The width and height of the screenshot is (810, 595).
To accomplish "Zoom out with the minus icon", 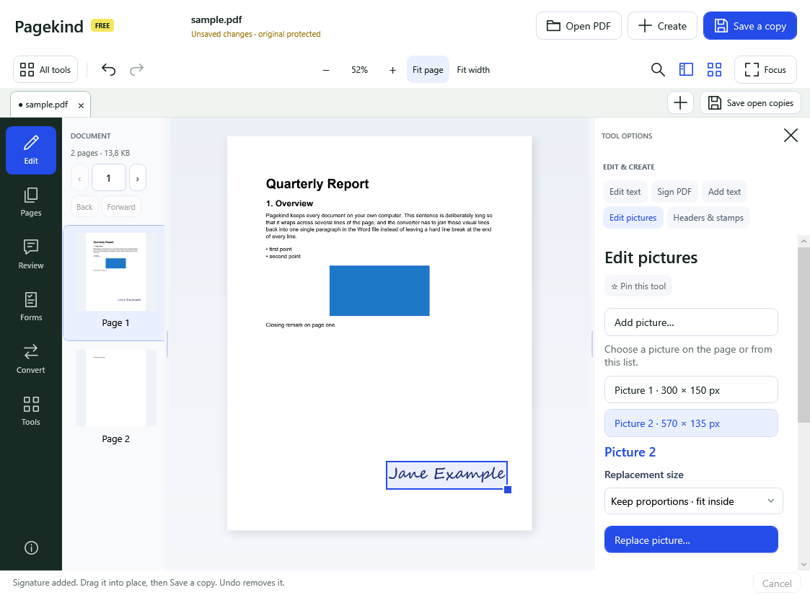I will (326, 70).
